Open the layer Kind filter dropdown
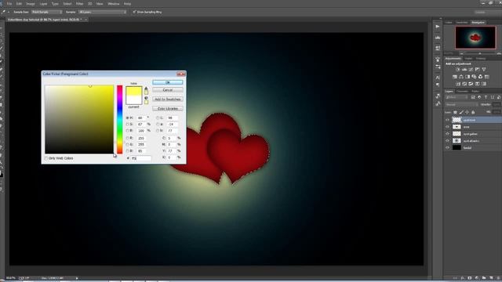Image resolution: width=502 pixels, height=282 pixels. point(457,97)
